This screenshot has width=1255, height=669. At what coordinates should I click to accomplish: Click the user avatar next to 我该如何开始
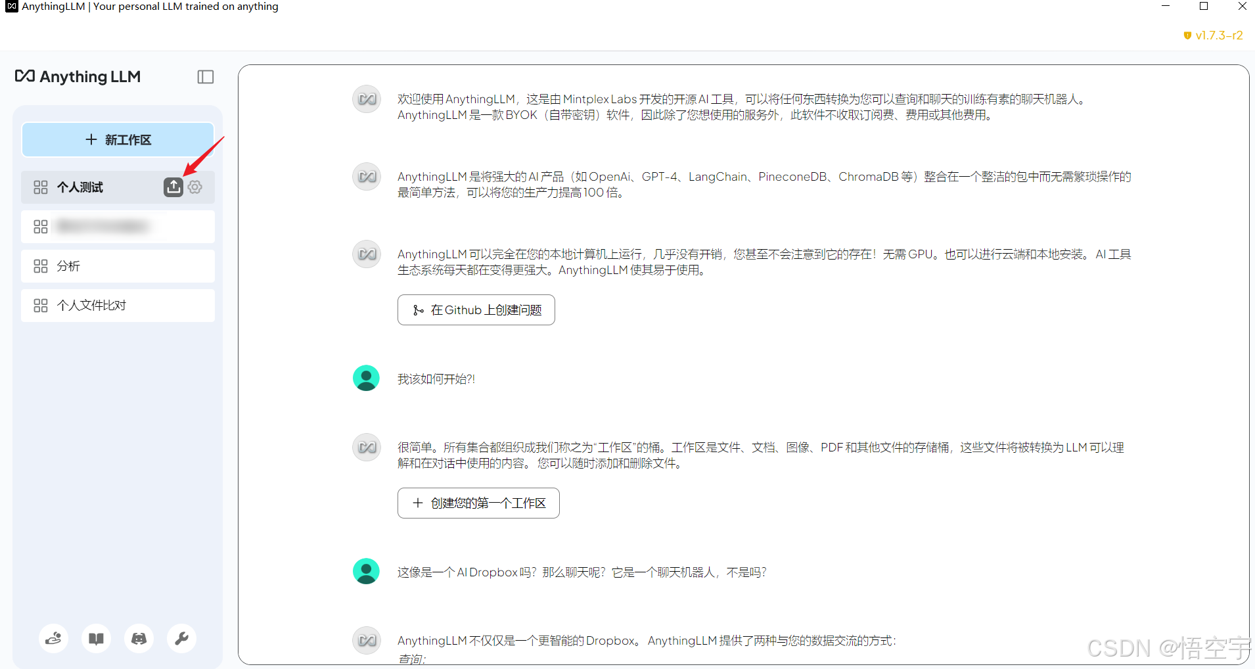click(x=366, y=379)
